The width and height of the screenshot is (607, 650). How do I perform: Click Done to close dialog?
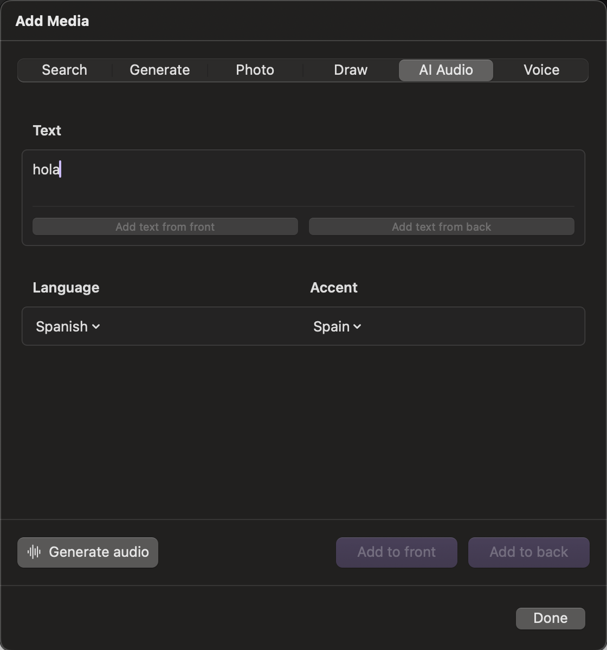point(551,619)
